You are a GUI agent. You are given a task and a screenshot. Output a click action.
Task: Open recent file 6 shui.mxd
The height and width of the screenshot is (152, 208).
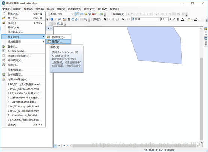[x=23, y=106]
